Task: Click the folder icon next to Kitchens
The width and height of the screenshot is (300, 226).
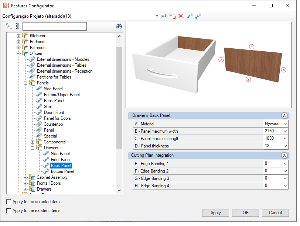Action: (x=25, y=36)
